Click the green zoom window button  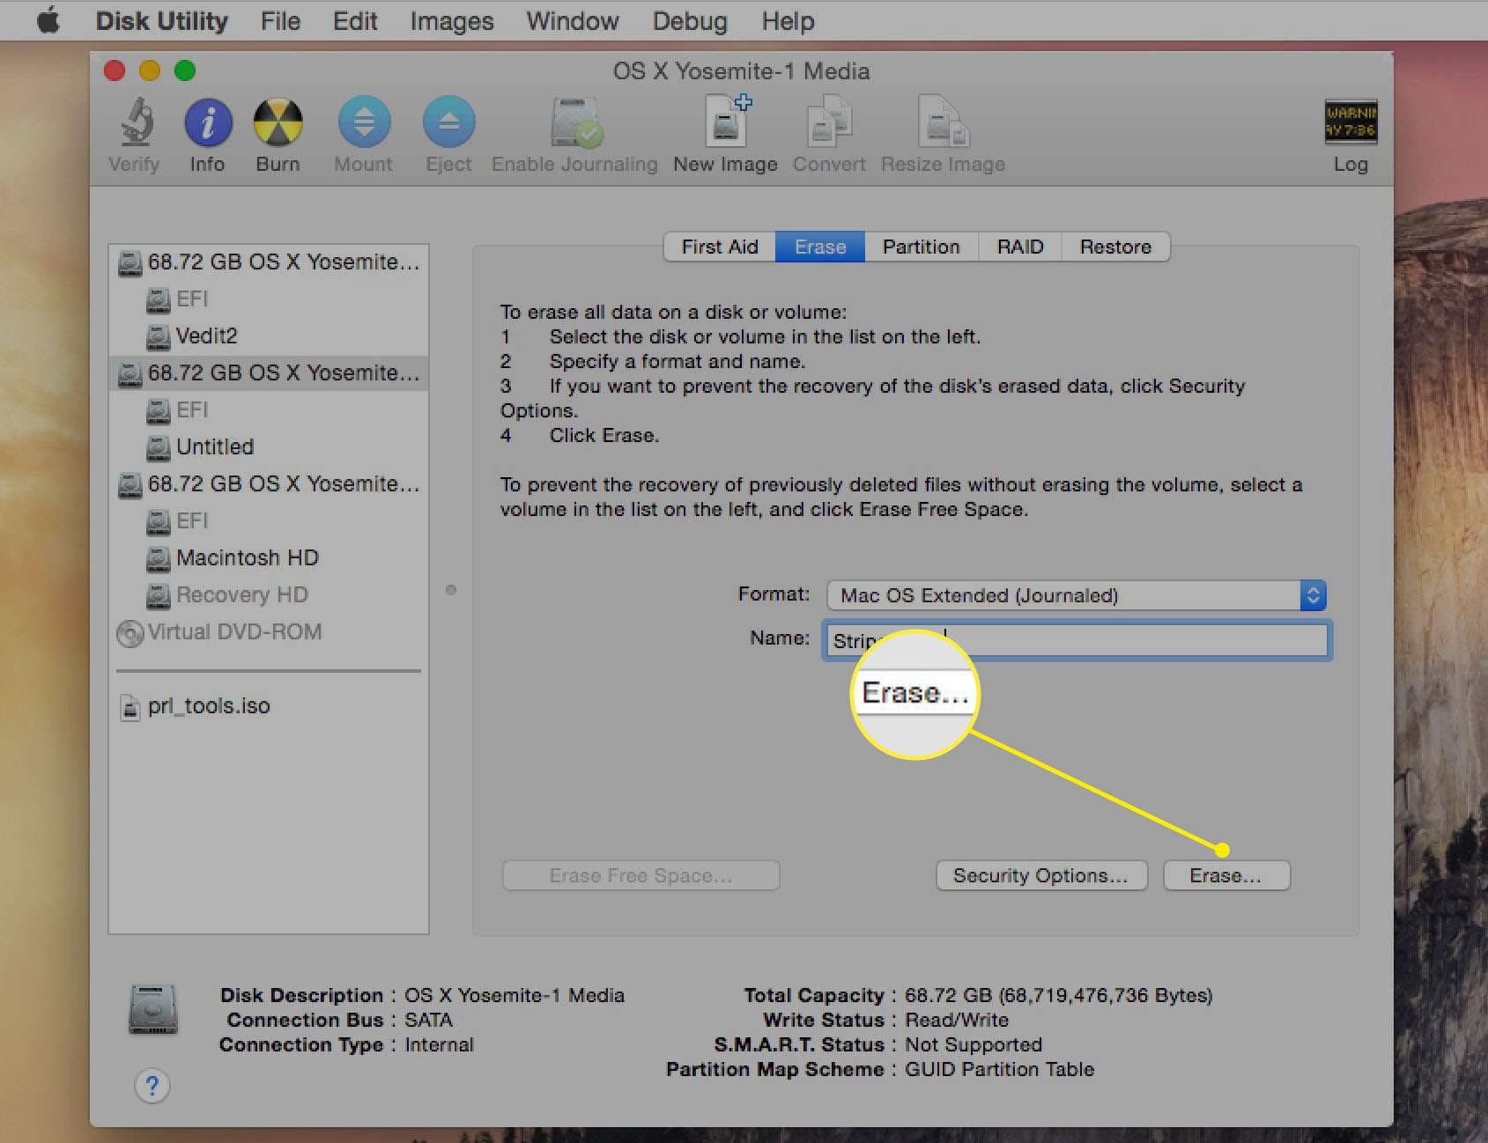click(x=185, y=70)
